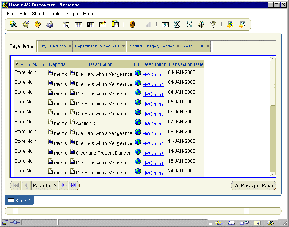Click the Crosstab layout toolbar icon
This screenshot has width=289, height=227.
pos(91,24)
